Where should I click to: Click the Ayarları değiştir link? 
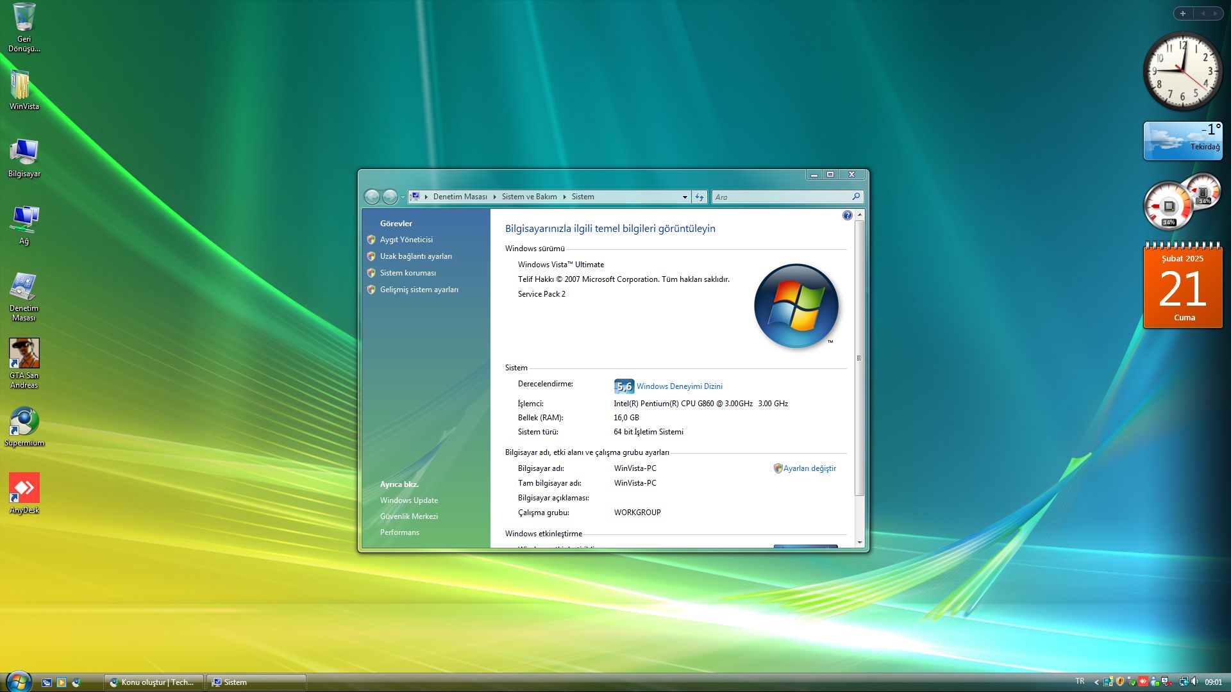coord(809,468)
